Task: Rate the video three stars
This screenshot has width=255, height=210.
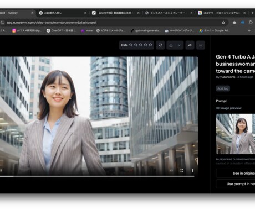Action: (141, 45)
